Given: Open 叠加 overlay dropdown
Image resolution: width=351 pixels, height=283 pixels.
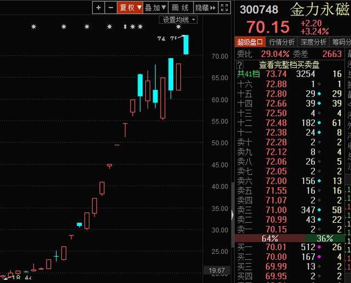Looking at the screenshot, I should [155, 8].
